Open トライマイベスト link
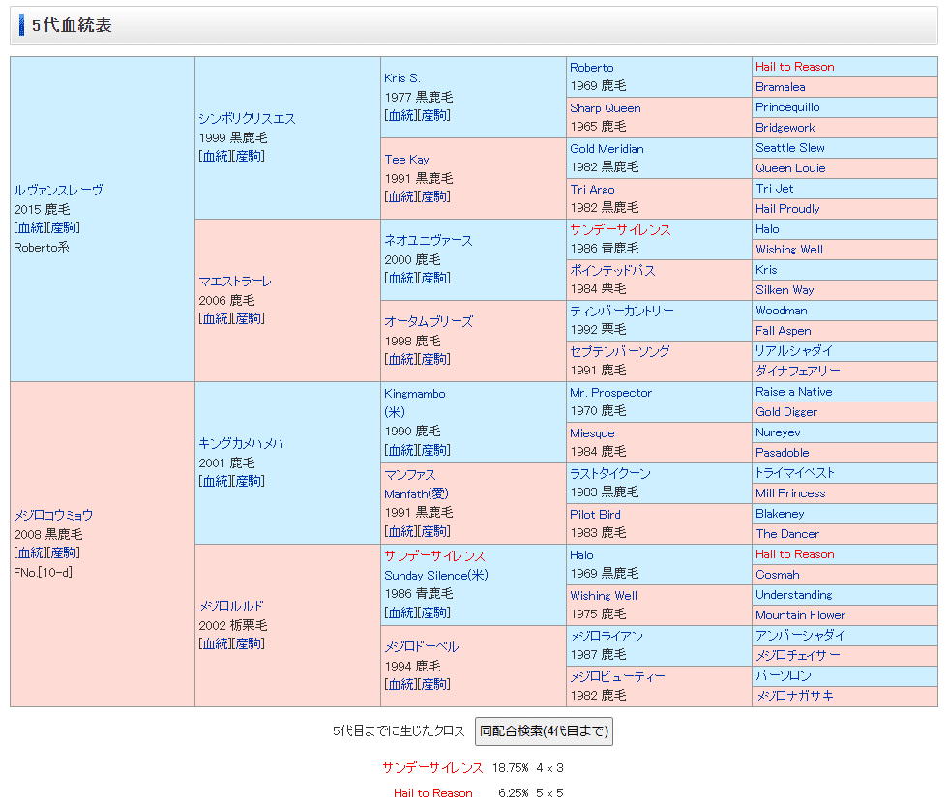The height and width of the screenshot is (805, 948). 794,473
